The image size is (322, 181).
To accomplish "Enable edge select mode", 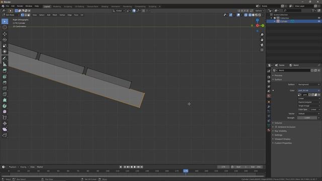I will 26,15.
